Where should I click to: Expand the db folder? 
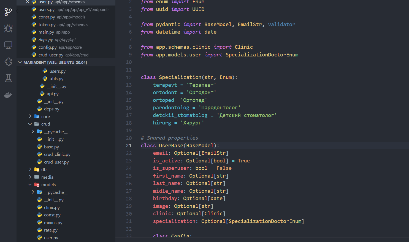point(30,169)
